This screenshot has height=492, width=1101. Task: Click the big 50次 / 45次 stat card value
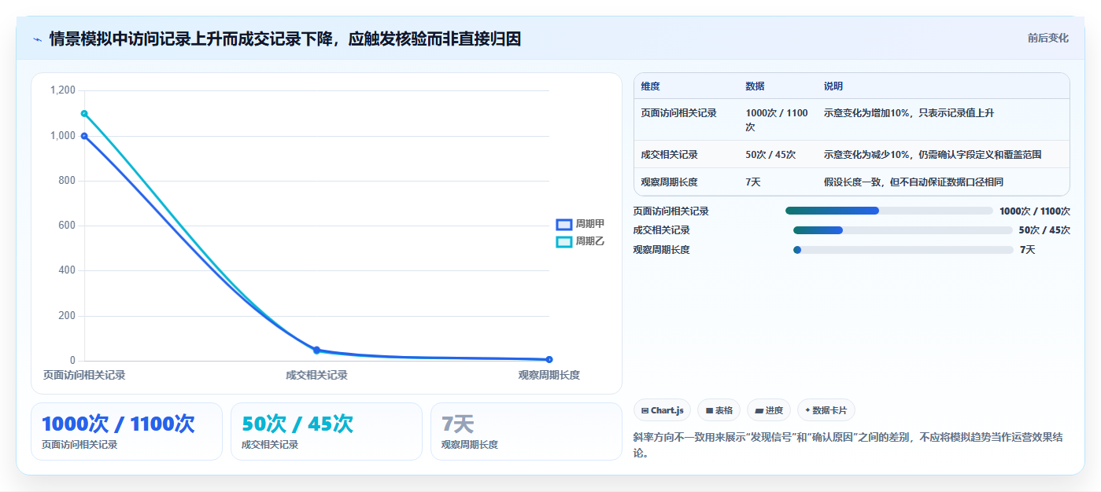pyautogui.click(x=297, y=424)
